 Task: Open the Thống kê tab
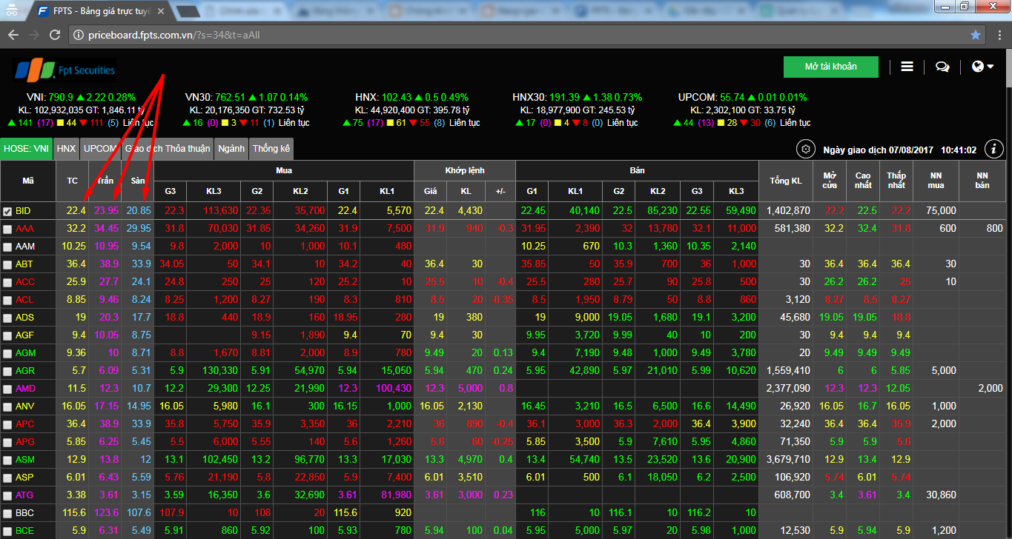pos(271,149)
